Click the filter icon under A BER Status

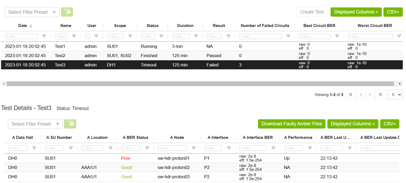(148, 148)
